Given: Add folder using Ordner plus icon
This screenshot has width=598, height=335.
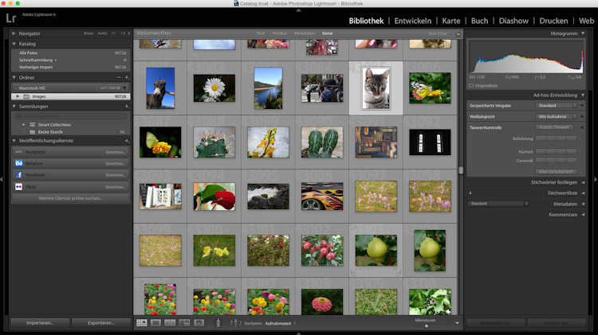Looking at the screenshot, I should click(x=127, y=77).
